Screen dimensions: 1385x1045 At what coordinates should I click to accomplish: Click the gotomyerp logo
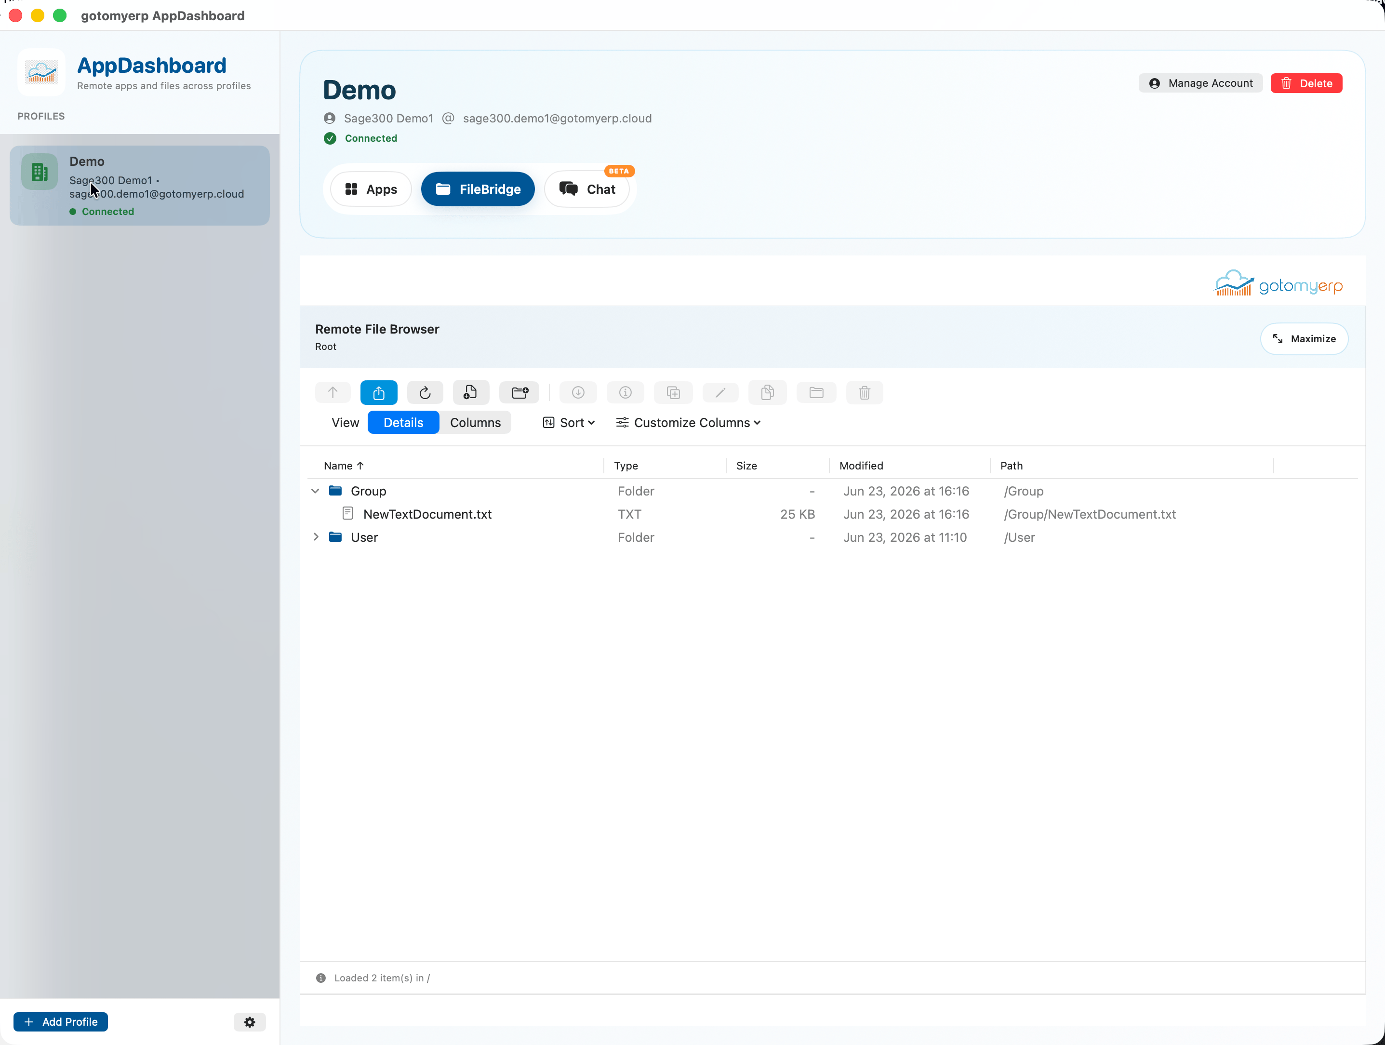coord(1278,283)
